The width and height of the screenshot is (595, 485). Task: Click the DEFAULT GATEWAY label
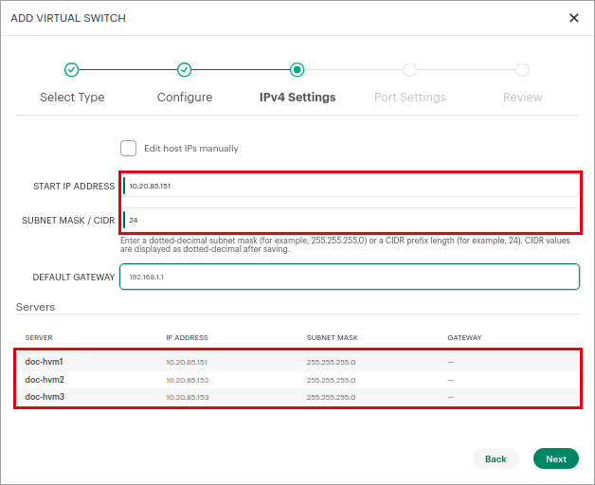(74, 278)
